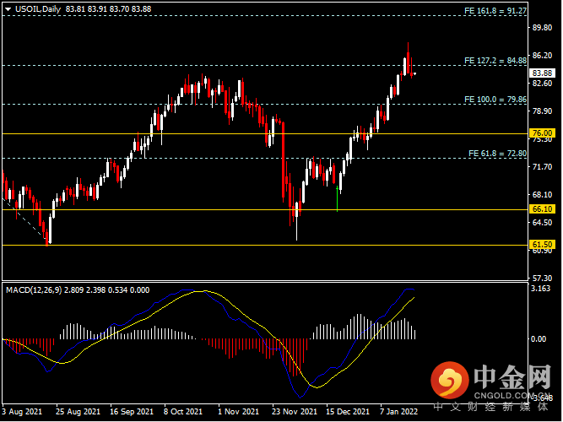Click the 71.70 price axis value
The width and height of the screenshot is (563, 422).
pyautogui.click(x=542, y=166)
